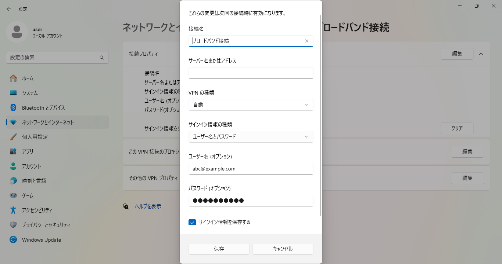The width and height of the screenshot is (502, 264).
Task: Open the アカウント person icon
Action: 13,166
